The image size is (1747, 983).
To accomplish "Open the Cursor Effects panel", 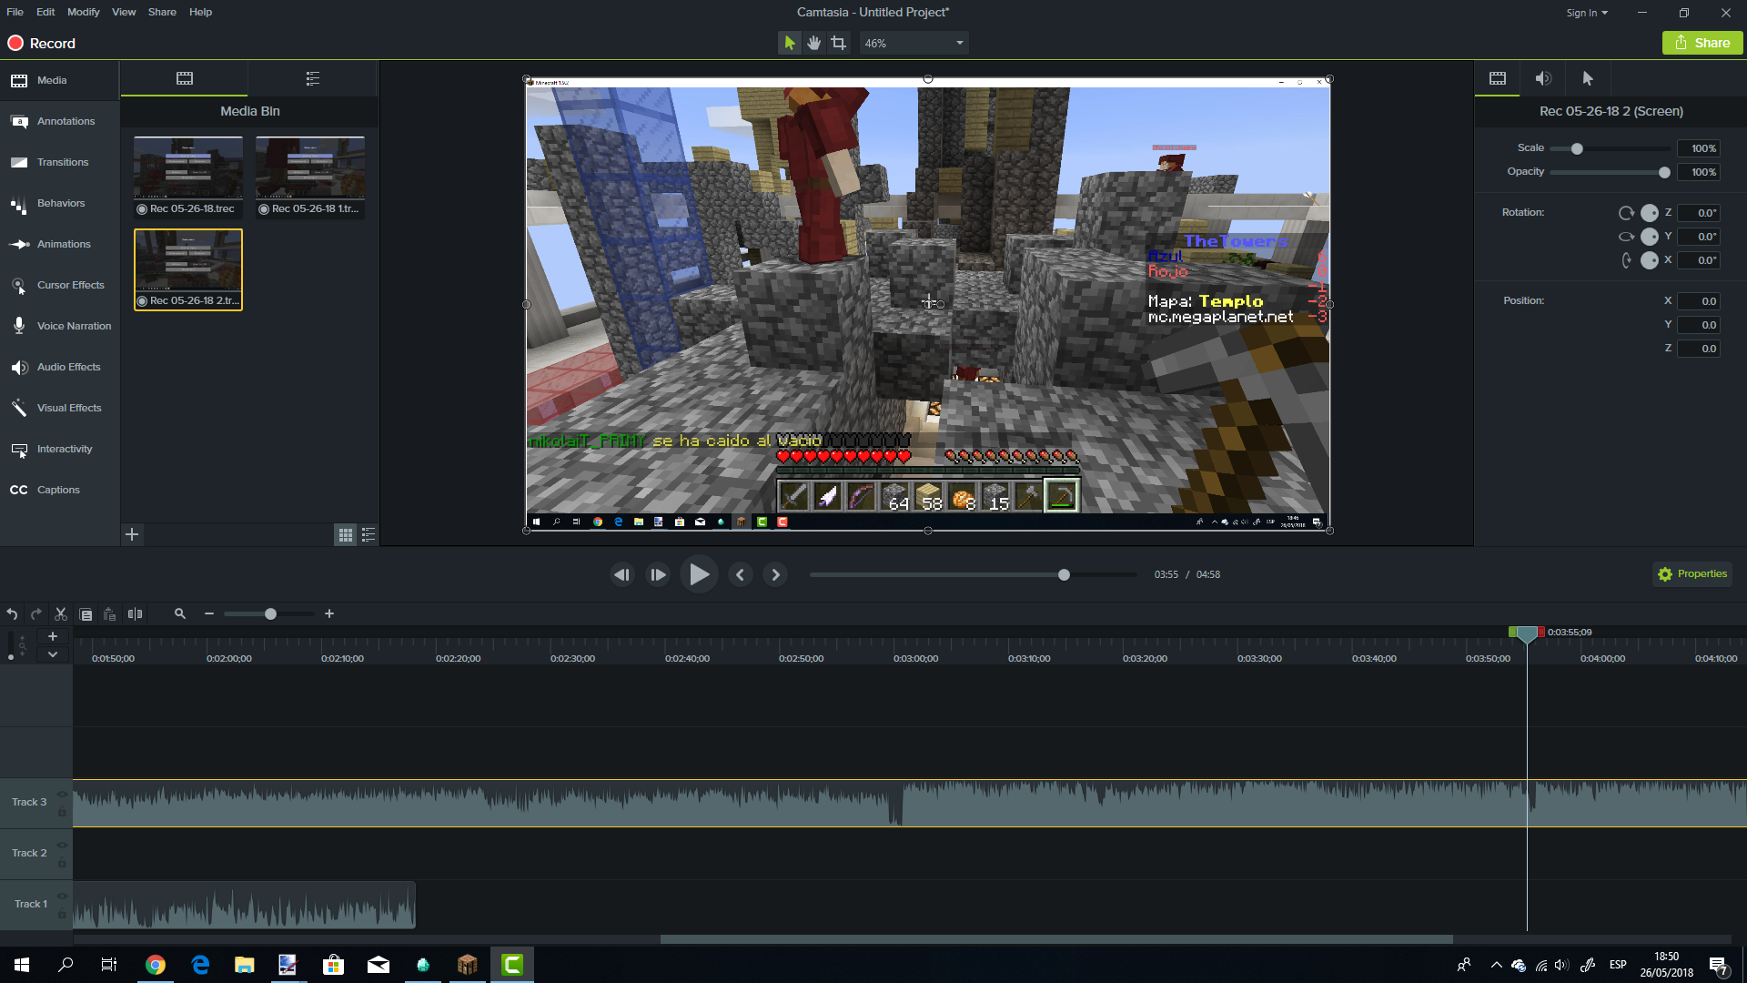I will [59, 285].
